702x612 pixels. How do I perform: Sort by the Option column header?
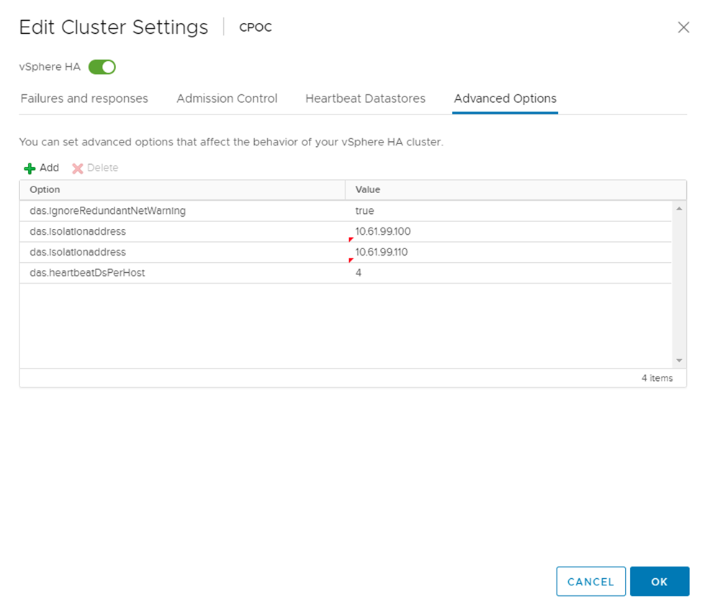coord(45,189)
